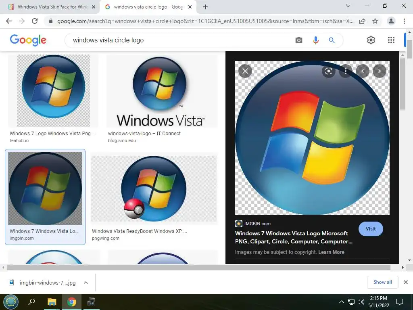
Task: Click the URL address bar
Action: pyautogui.click(x=205, y=21)
